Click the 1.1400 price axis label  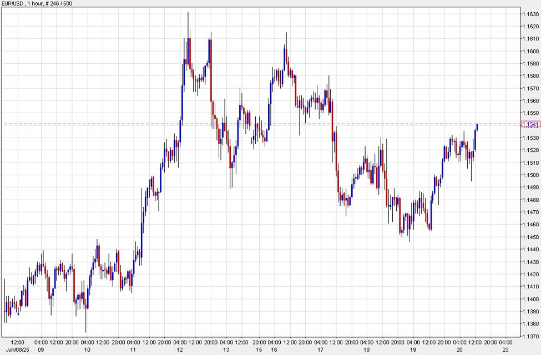click(x=530, y=299)
